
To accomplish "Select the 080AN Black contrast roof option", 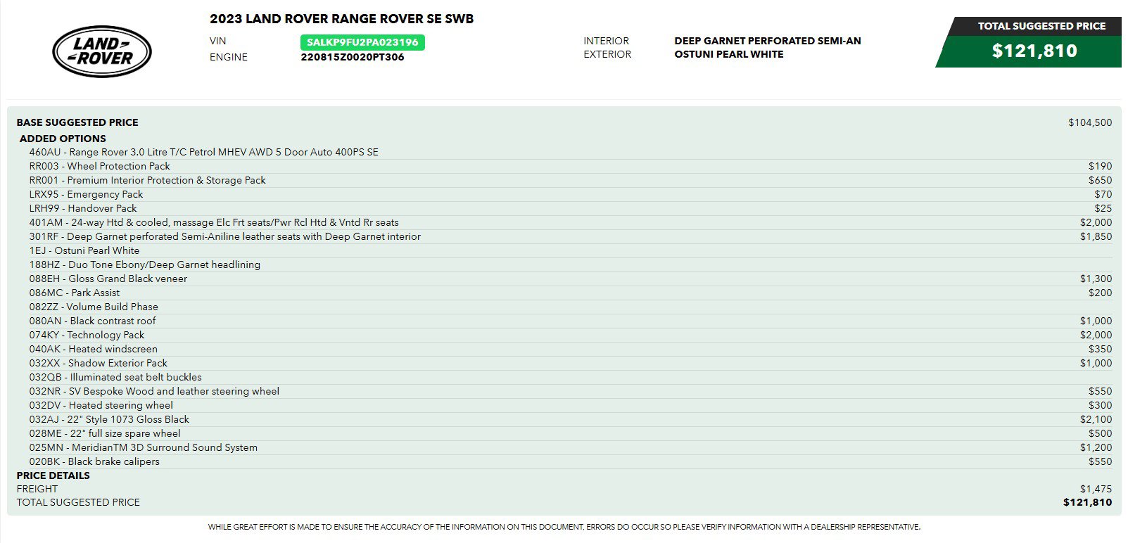I will click(x=571, y=321).
